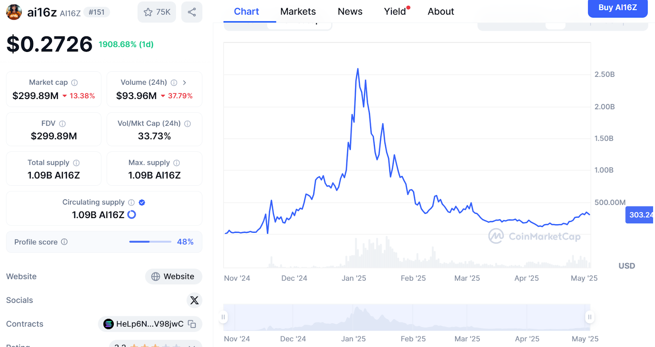The image size is (655, 347).
Task: Click the 13.38% market cap change
Action: coord(79,96)
